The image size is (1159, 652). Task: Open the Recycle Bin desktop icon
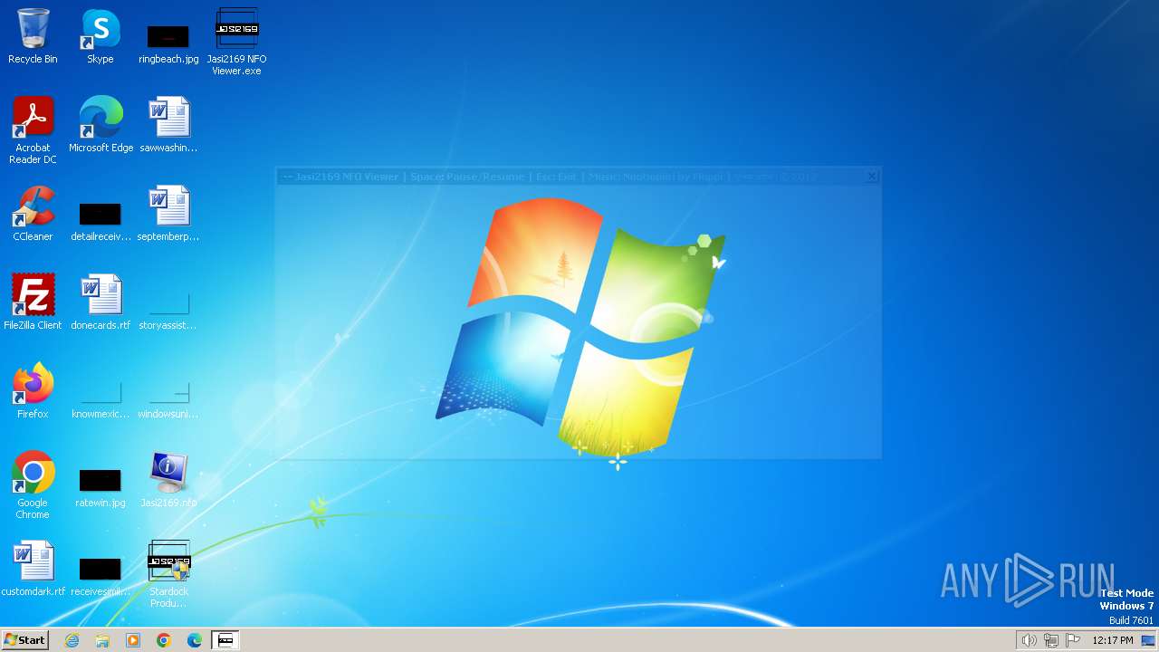pyautogui.click(x=33, y=37)
